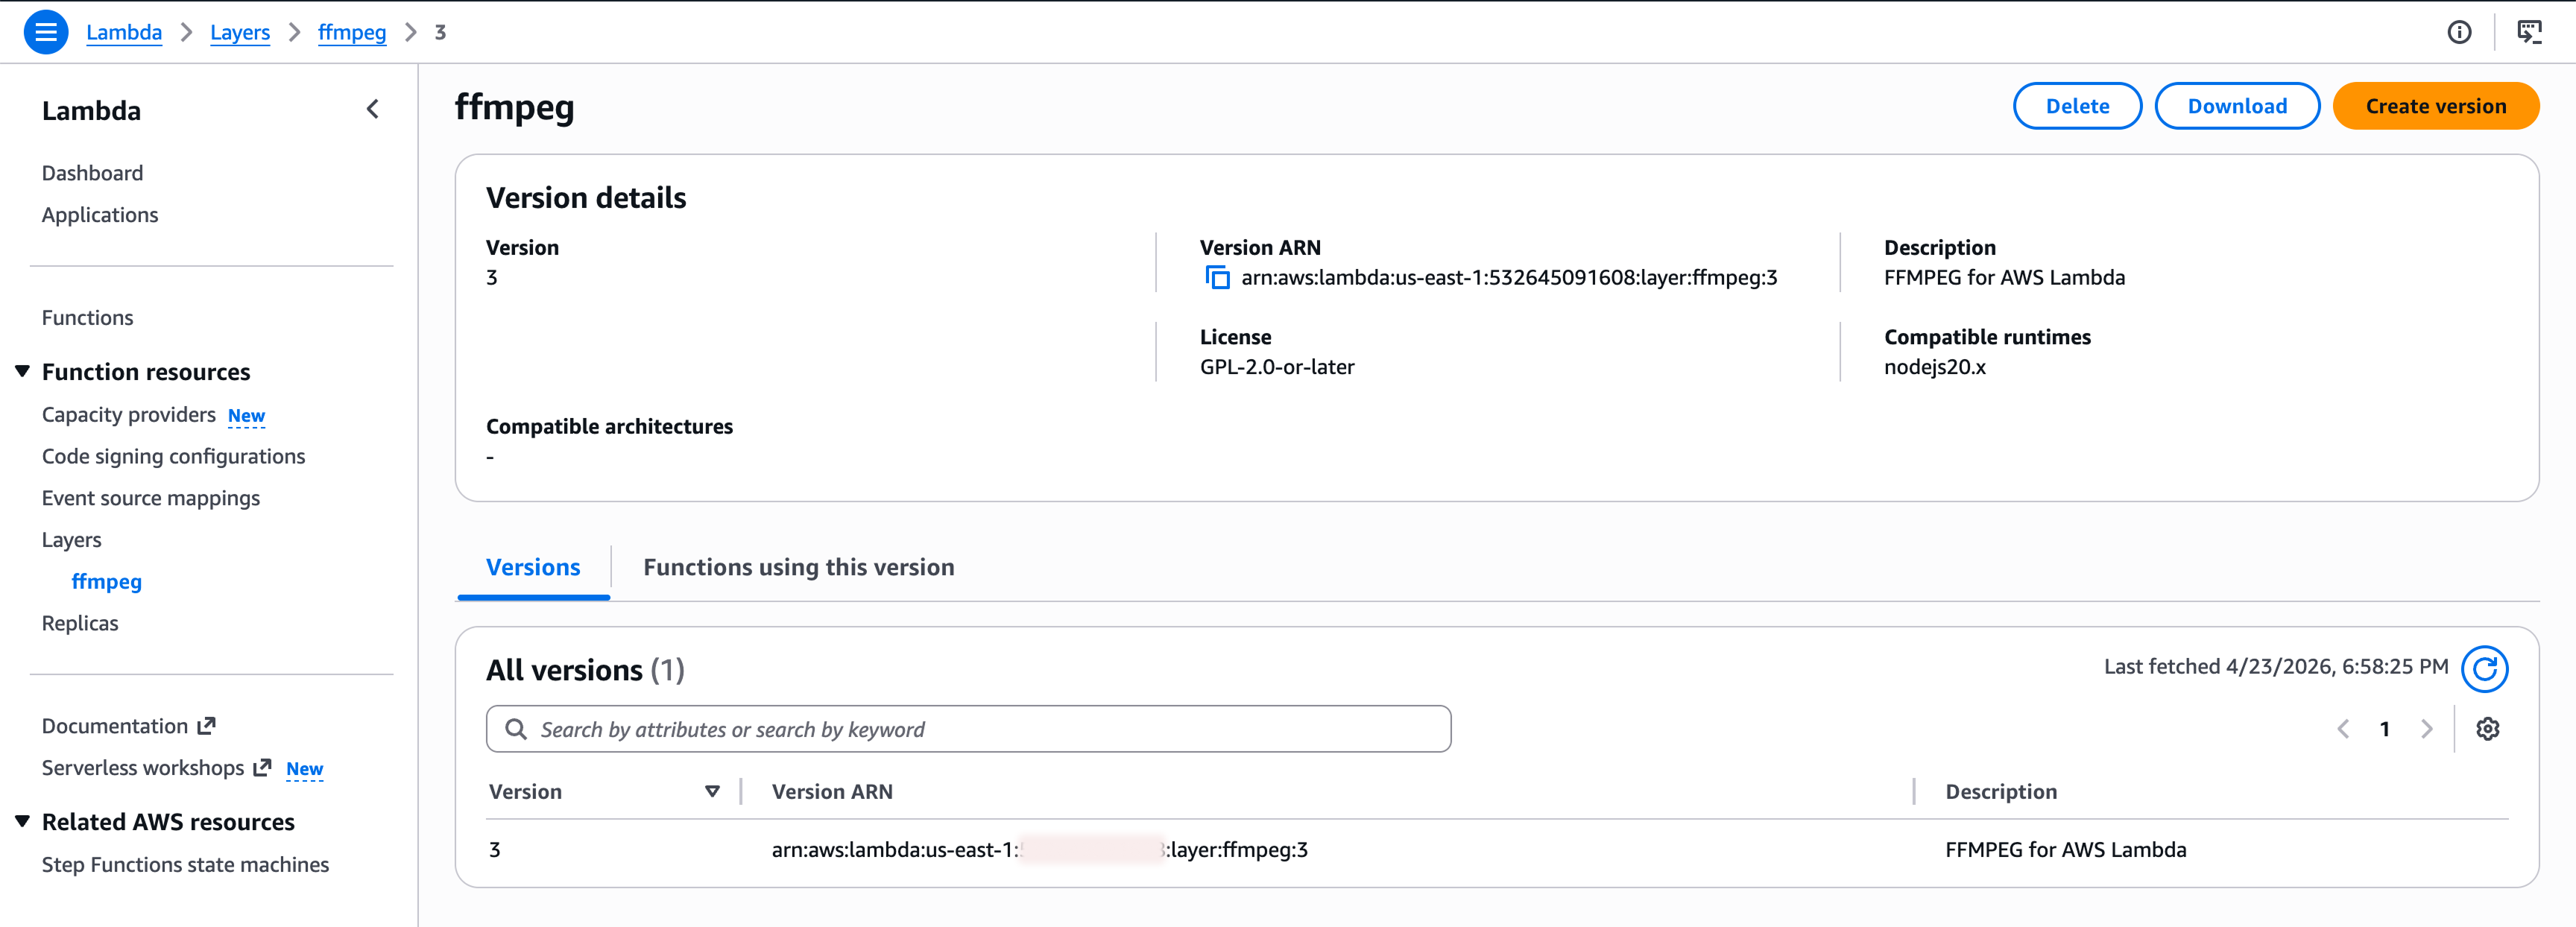The width and height of the screenshot is (2576, 927).
Task: Collapse the Lambda side navigation panel
Action: click(373, 109)
